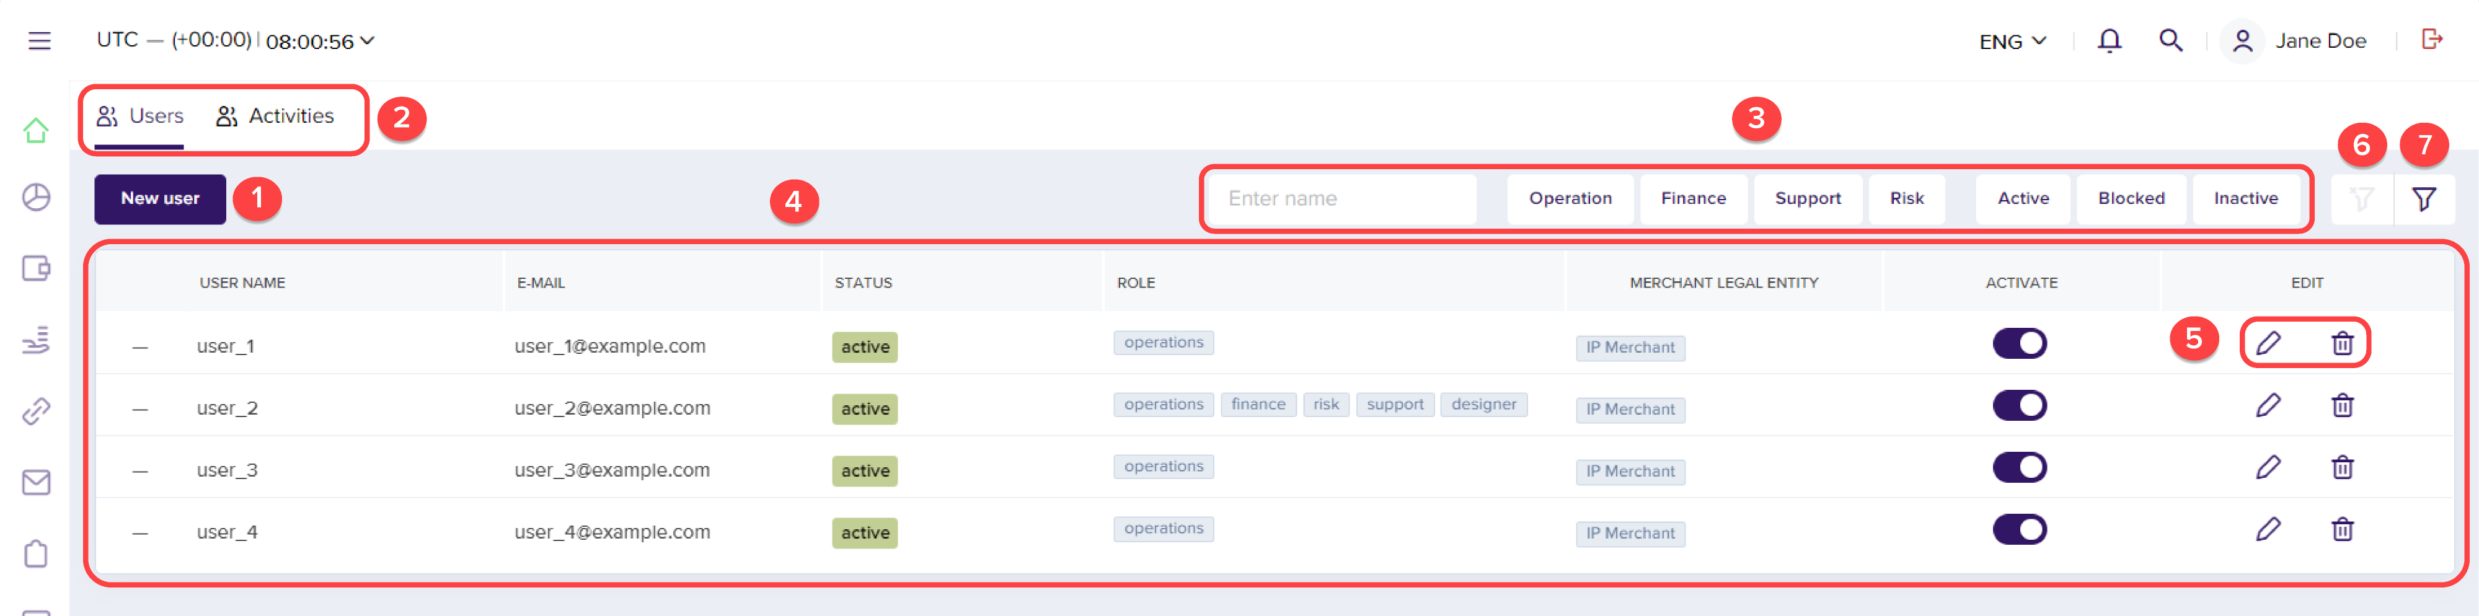
Task: Sort by E-MAIL column header
Action: tap(541, 283)
